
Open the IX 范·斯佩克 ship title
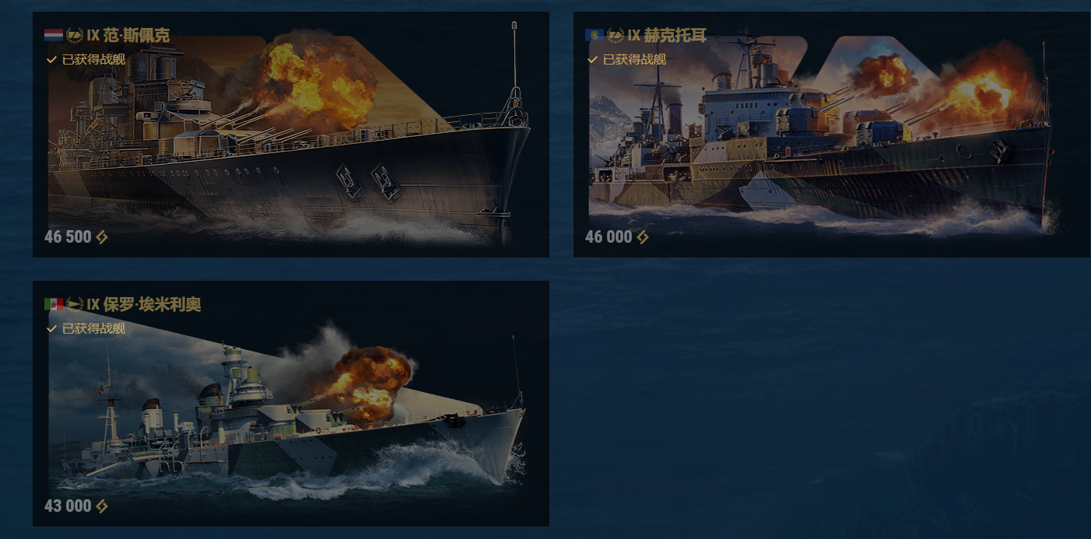[128, 35]
